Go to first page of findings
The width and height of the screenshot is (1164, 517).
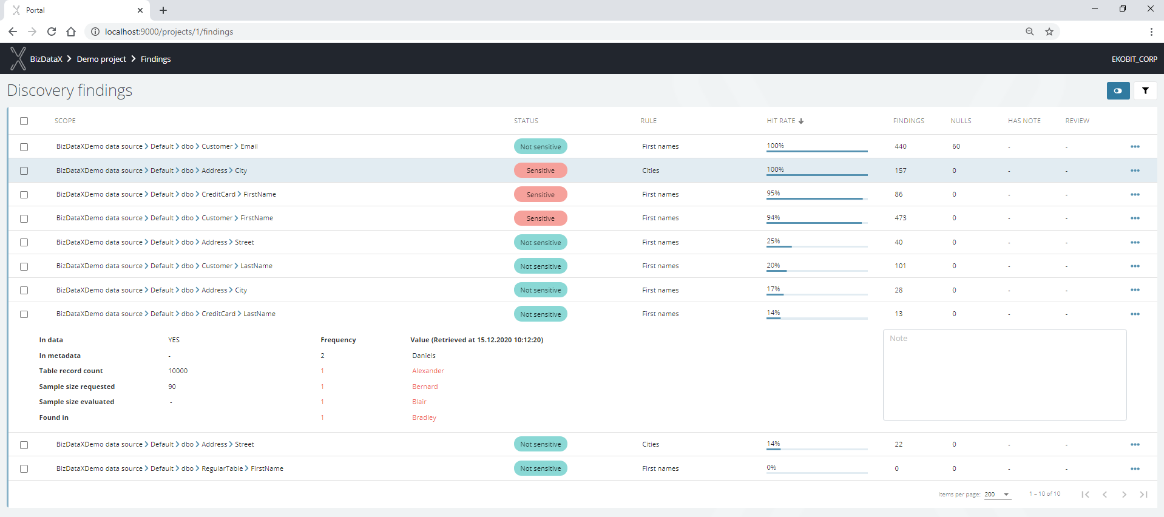(x=1085, y=495)
